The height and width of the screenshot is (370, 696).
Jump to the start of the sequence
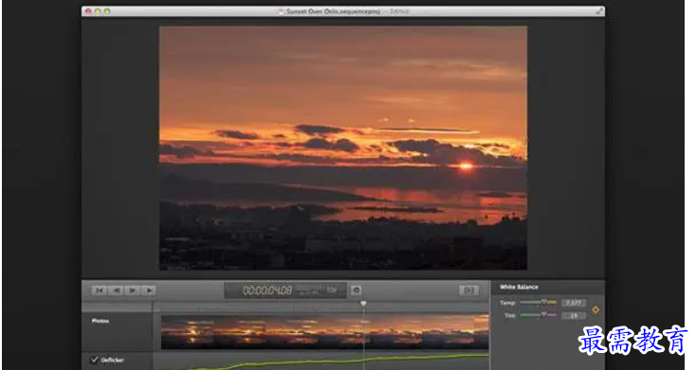coord(99,291)
